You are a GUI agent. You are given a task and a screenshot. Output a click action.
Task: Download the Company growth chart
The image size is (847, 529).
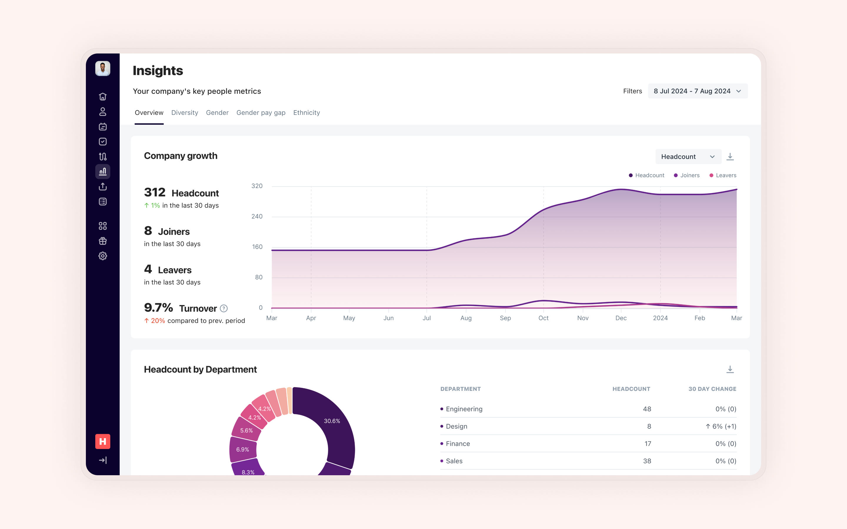tap(730, 157)
